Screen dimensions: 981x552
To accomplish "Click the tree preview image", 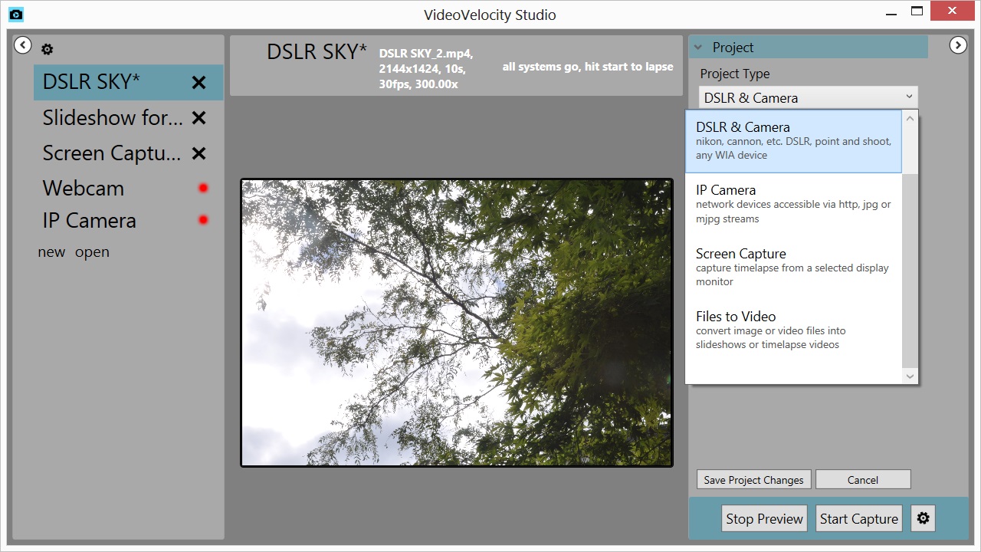I will click(x=457, y=323).
